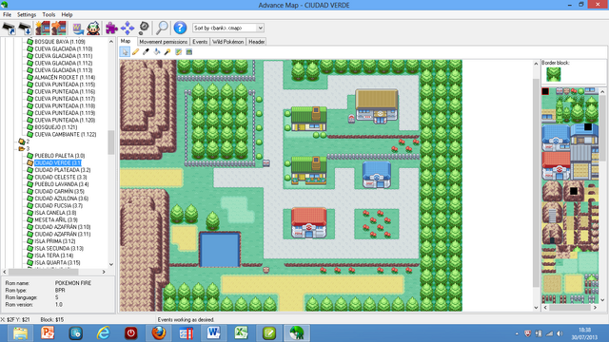
Task: Open the Wild Pokémon tab
Action: (227, 42)
